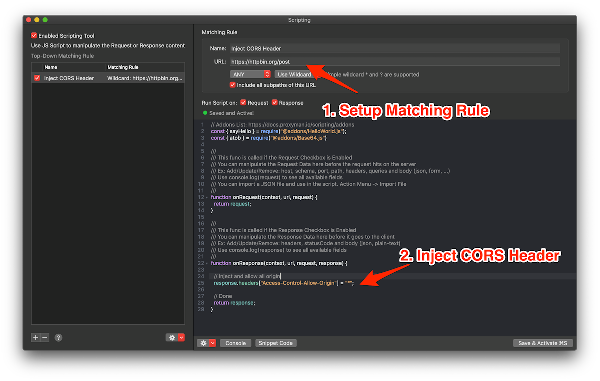Click Save & Activate button

pos(543,343)
